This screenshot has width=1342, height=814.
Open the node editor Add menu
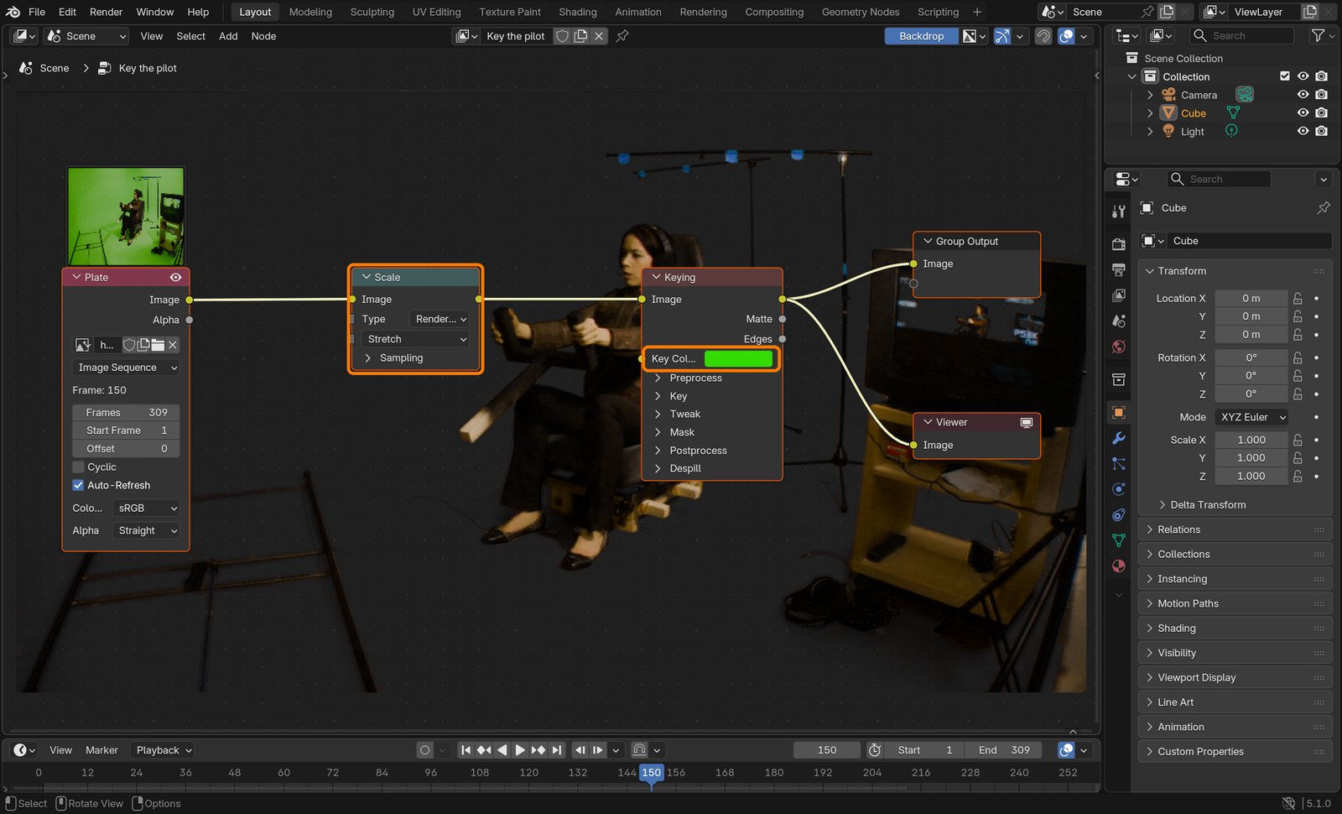228,36
